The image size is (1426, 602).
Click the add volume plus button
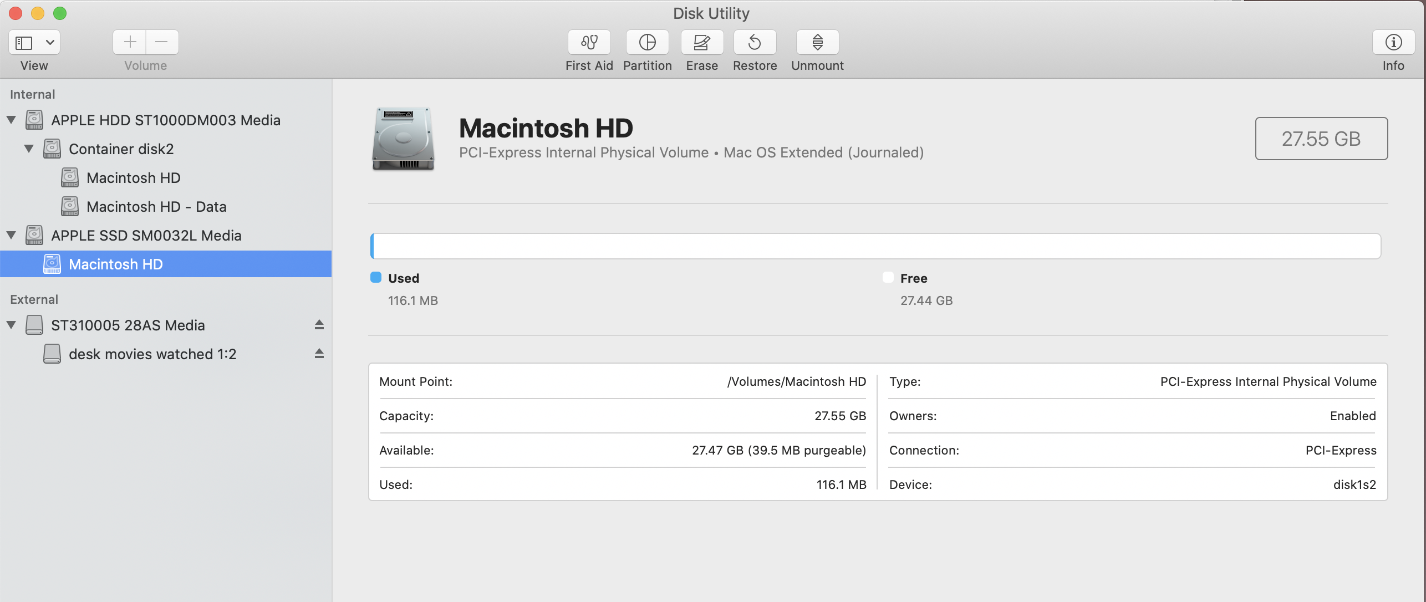tap(130, 42)
